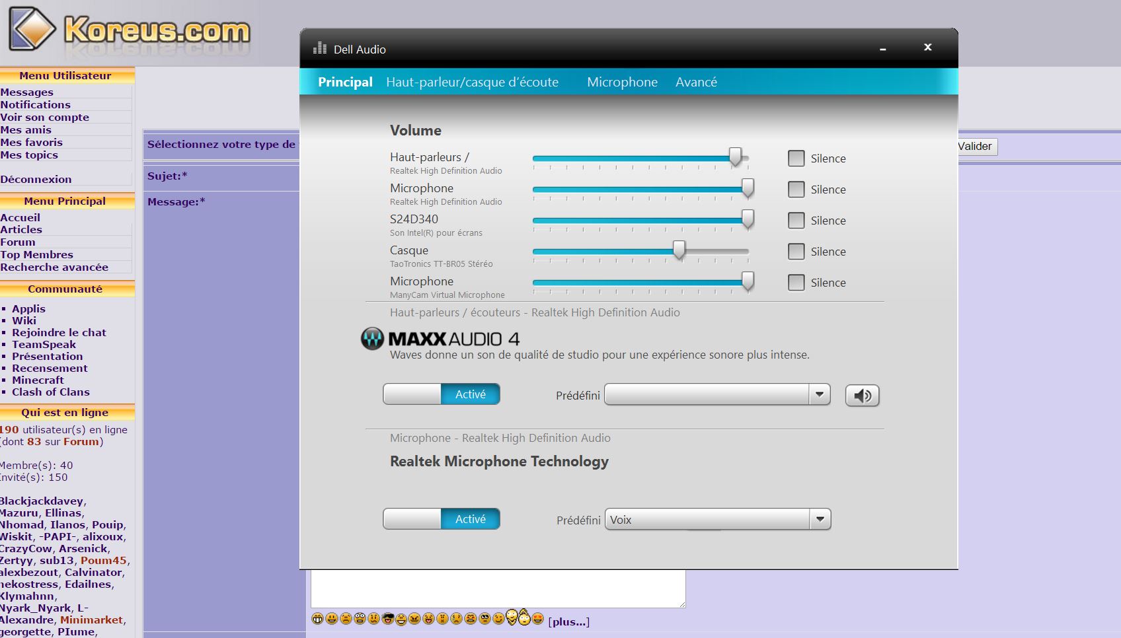Open Voir son compte link

coord(44,118)
